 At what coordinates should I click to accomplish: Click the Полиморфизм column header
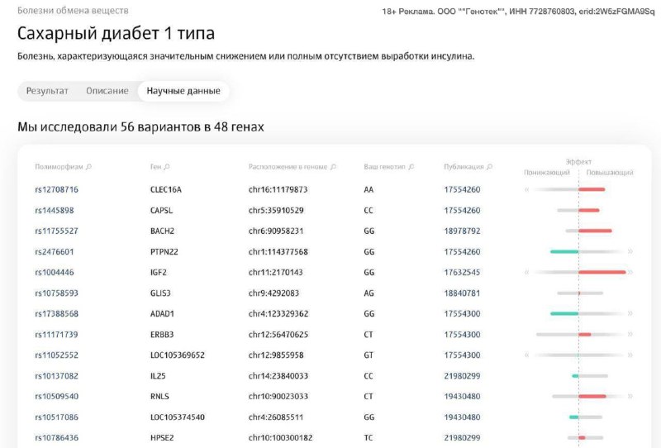(x=59, y=167)
